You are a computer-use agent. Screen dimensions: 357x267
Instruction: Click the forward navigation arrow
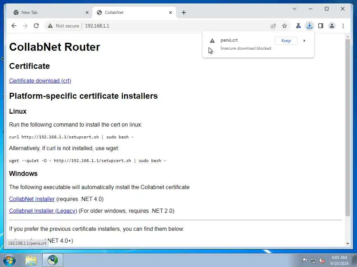pos(25,26)
